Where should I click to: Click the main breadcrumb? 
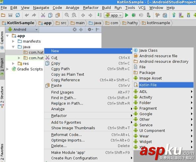point(78,23)
